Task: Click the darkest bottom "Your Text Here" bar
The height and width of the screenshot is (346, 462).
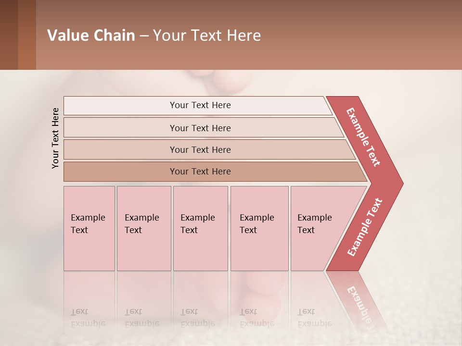Action: [x=200, y=172]
